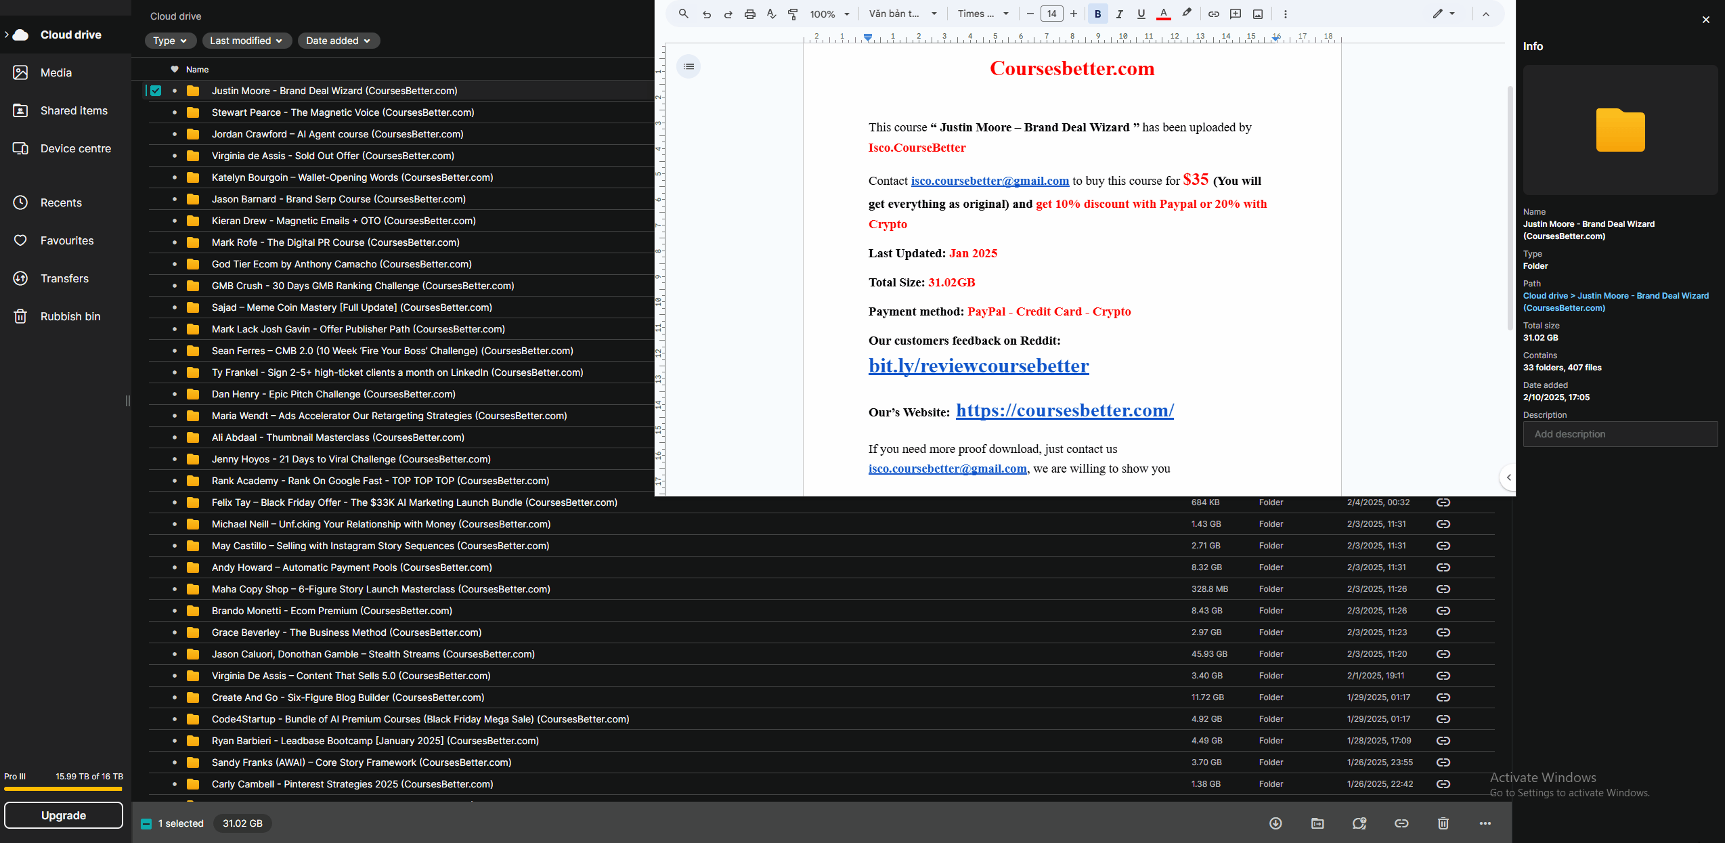Screen dimensions: 1725x843
Task: Open the Last modified filter dropdown
Action: tap(246, 41)
